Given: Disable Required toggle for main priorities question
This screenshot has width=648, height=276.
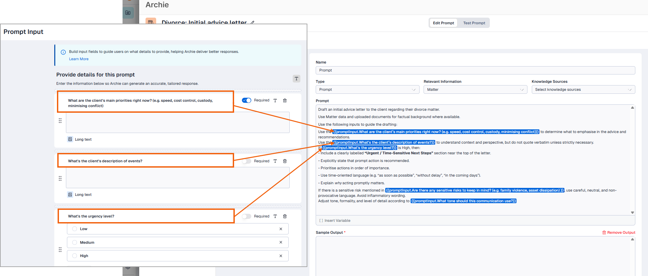Looking at the screenshot, I should click(246, 100).
